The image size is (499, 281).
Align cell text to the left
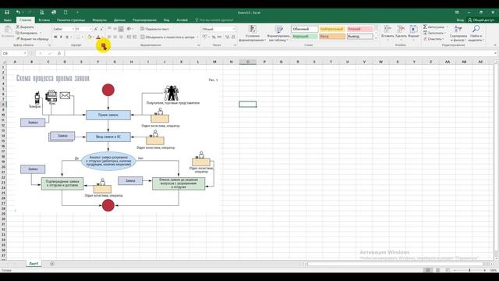pyautogui.click(x=109, y=37)
